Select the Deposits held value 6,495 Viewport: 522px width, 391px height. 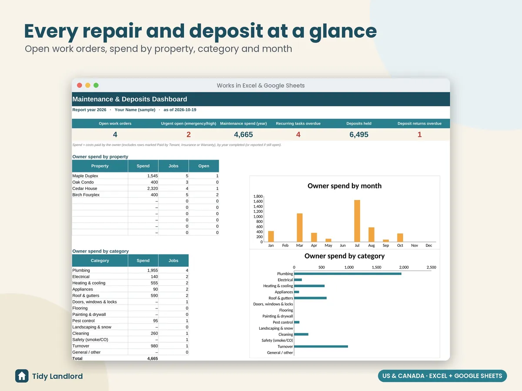[x=359, y=135]
